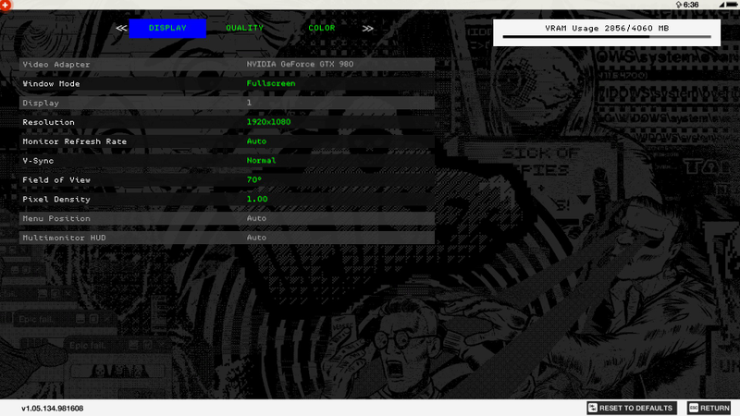740x416 pixels.
Task: Go to previous tab with left double-arrow
Action: pyautogui.click(x=121, y=28)
